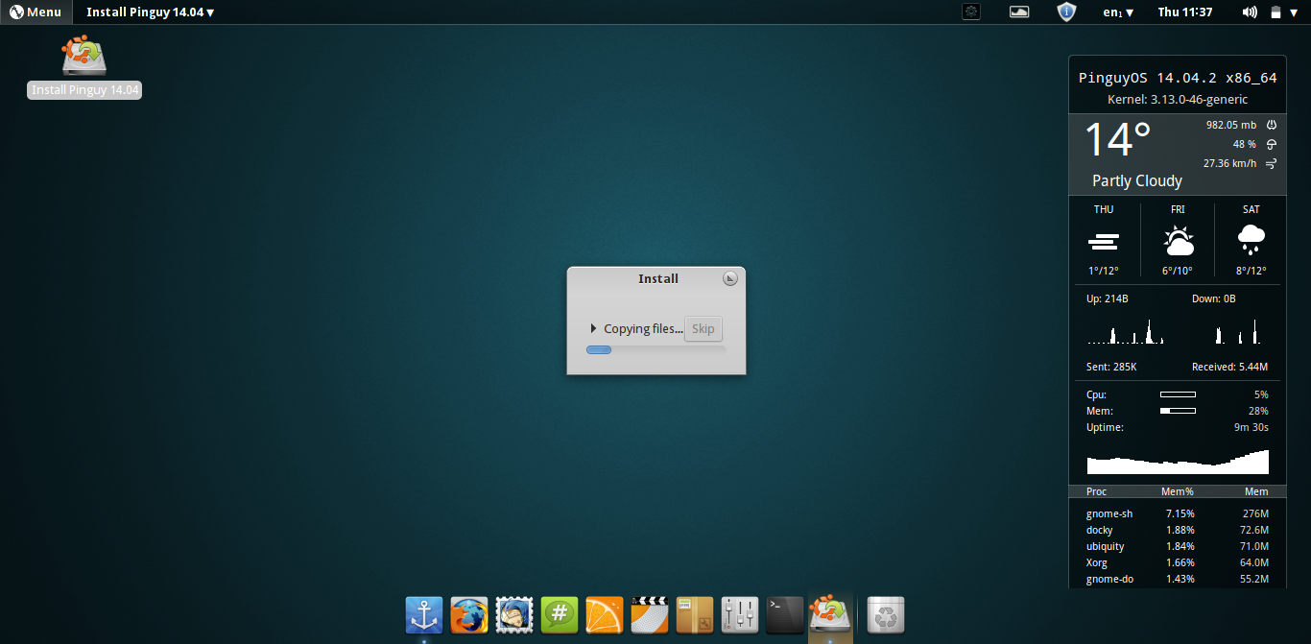
Task: Launch the Terminal from the dock
Action: coord(785,614)
